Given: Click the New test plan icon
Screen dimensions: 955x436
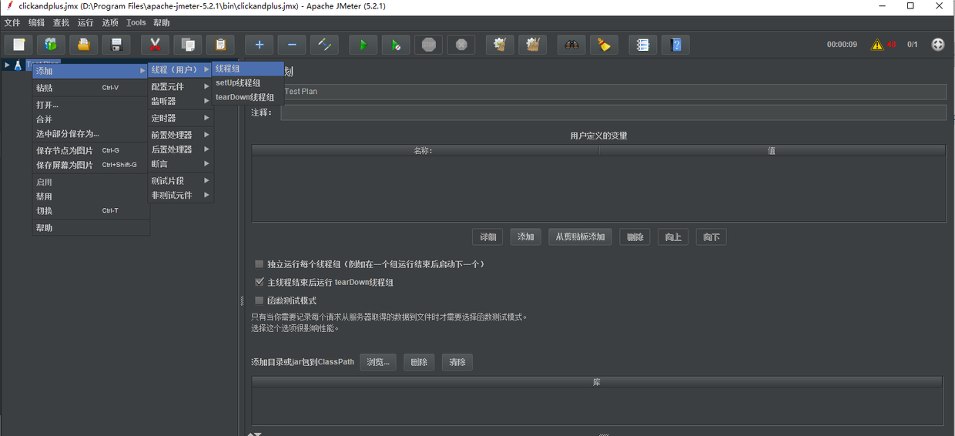Looking at the screenshot, I should [18, 45].
